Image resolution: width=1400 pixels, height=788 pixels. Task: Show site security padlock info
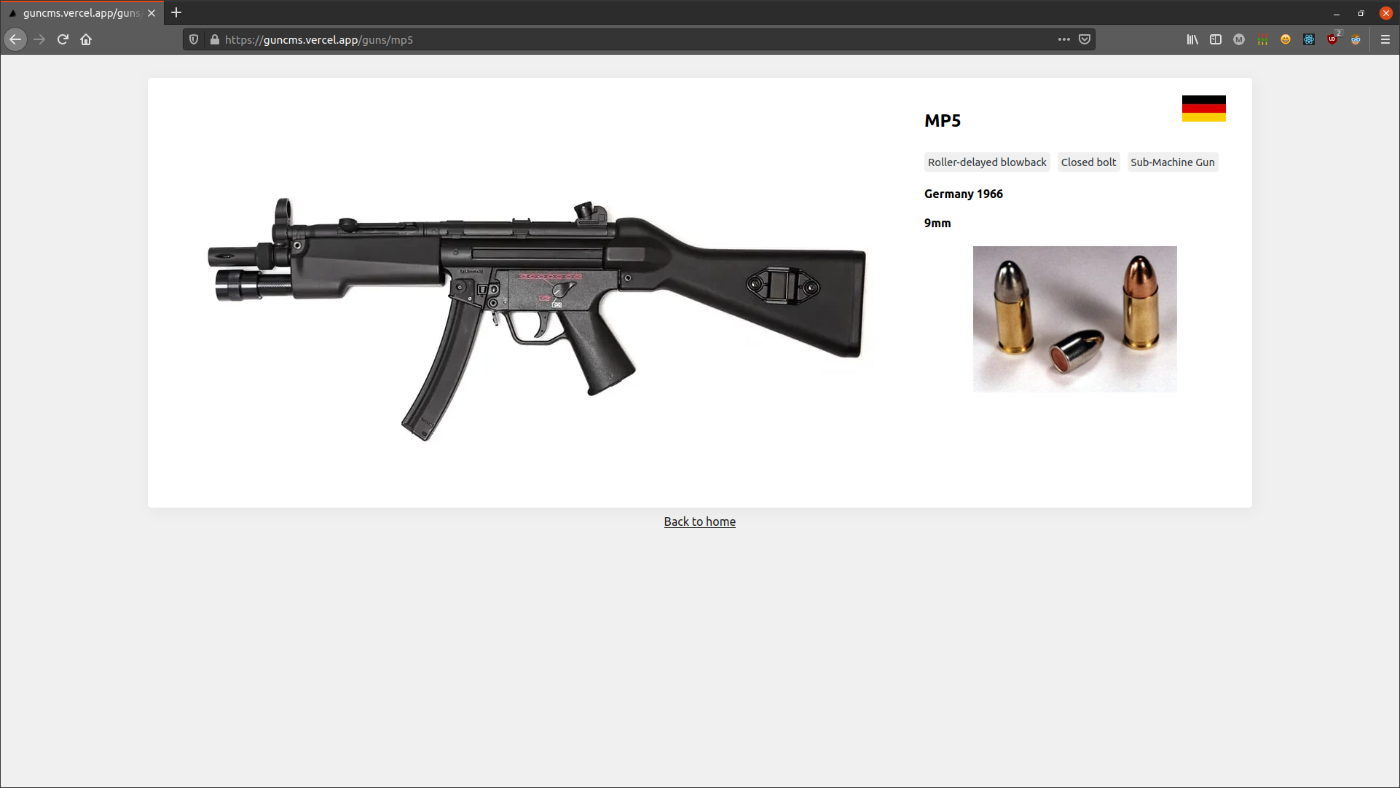215,39
